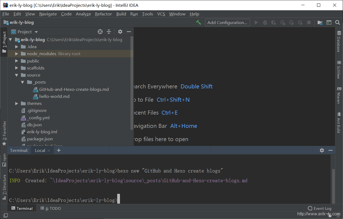Open the Refactor menu
This screenshot has width=343, height=219.
point(103,14)
